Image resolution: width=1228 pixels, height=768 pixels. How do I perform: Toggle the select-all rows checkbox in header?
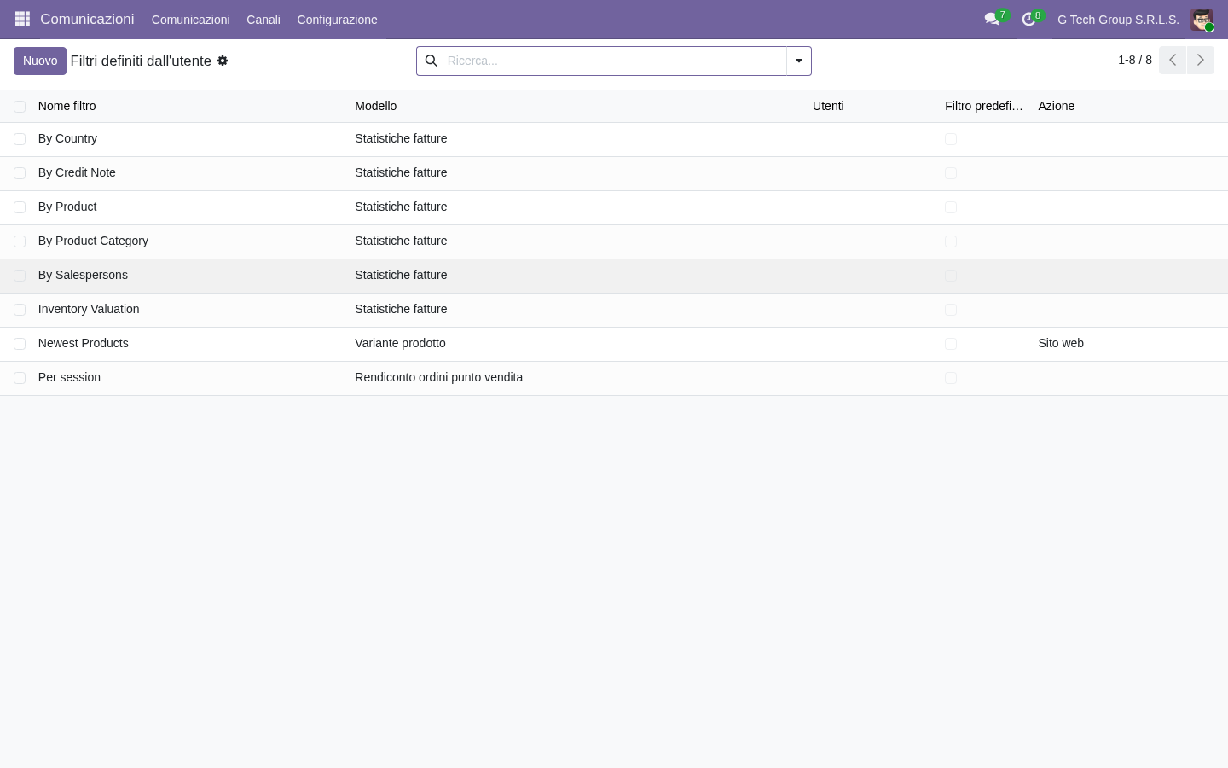click(20, 107)
